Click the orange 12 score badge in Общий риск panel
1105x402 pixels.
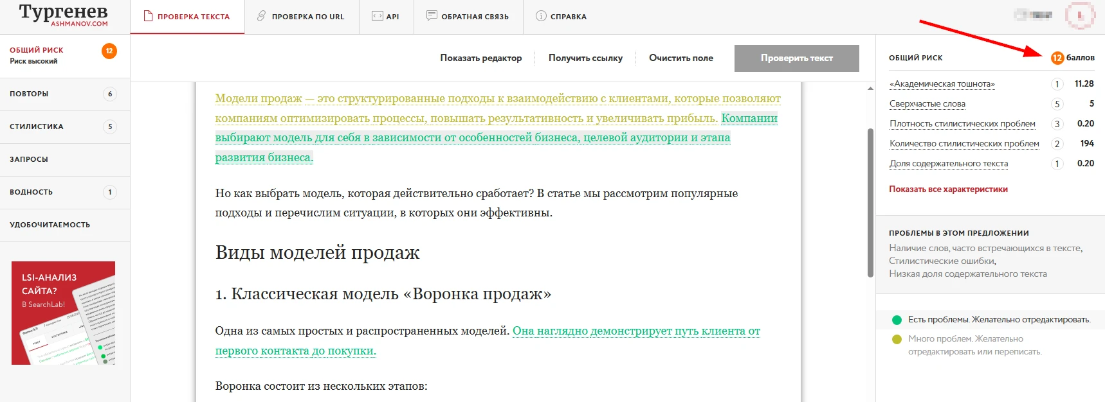[x=1057, y=58]
